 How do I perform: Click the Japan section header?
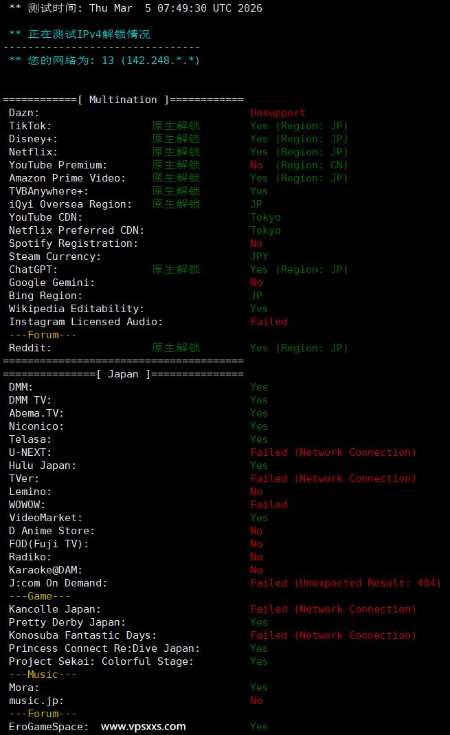[123, 374]
